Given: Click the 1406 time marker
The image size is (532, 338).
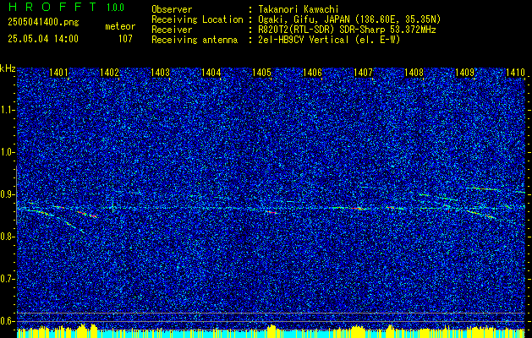Looking at the screenshot, I should [312, 72].
